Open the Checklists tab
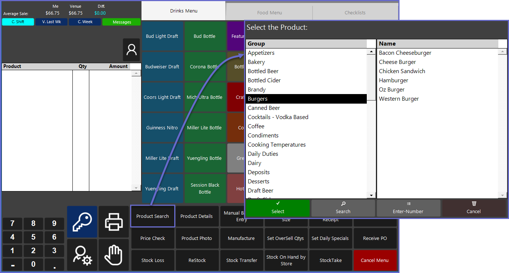The image size is (509, 273). point(355,12)
